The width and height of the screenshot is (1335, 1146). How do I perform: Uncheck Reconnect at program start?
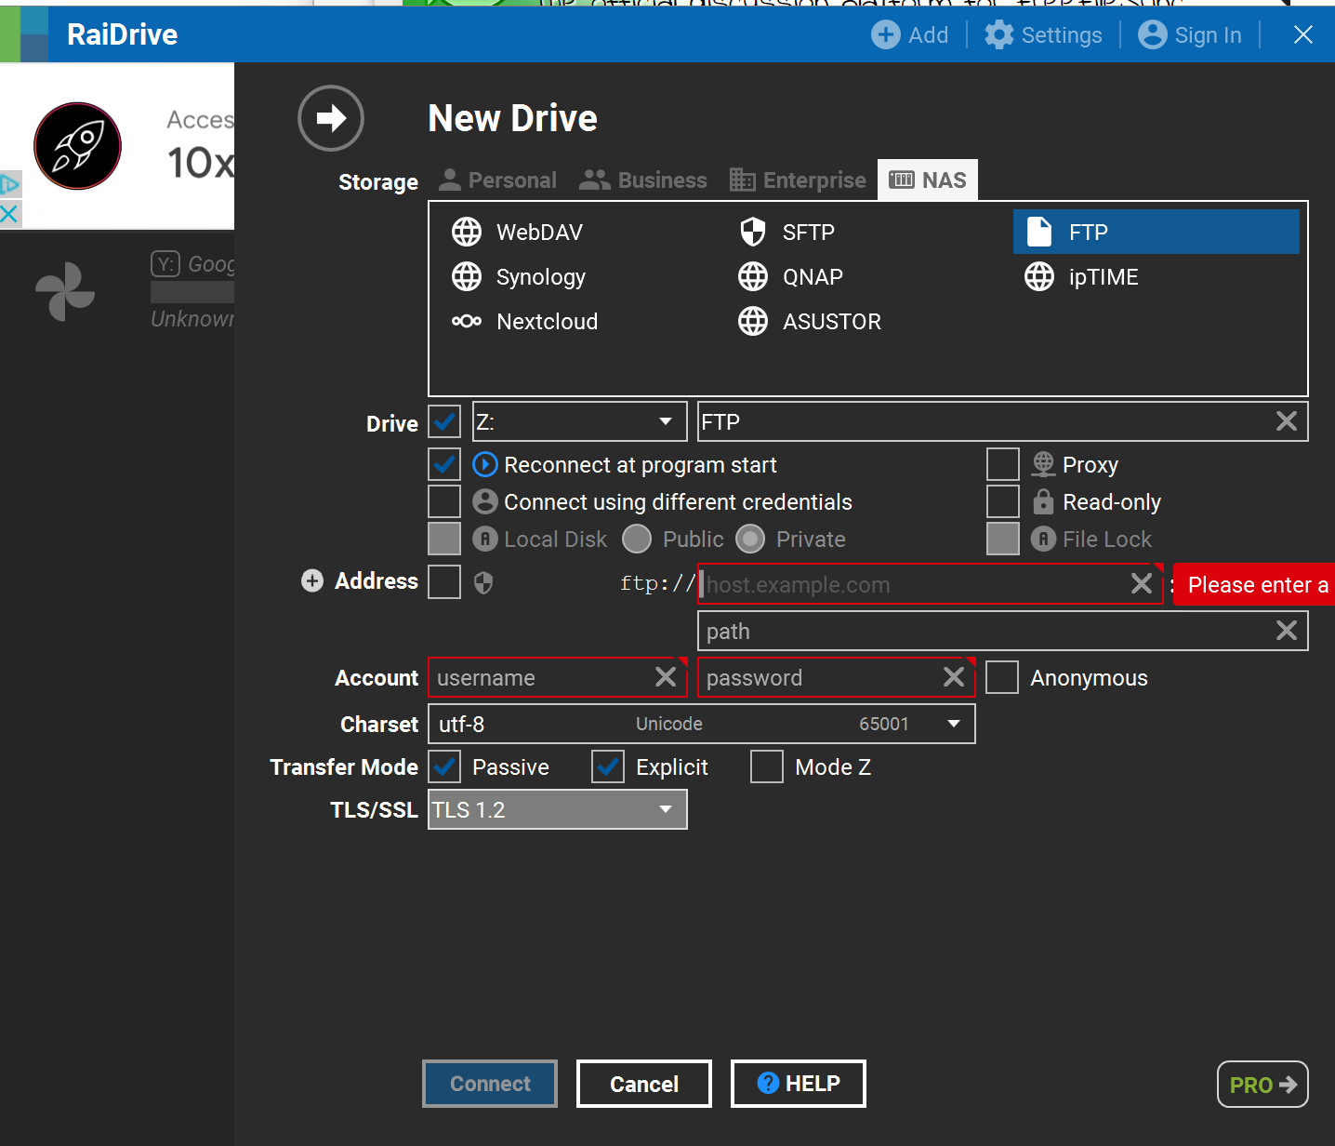click(x=444, y=463)
